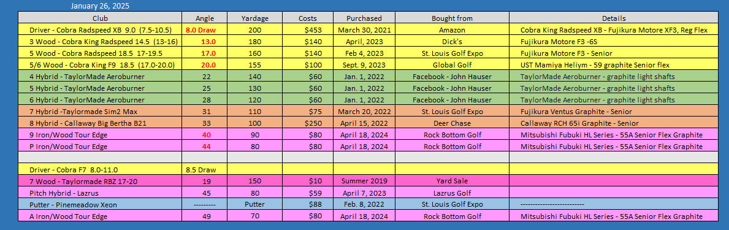Click the Yardage header cell
The height and width of the screenshot is (230, 729).
pyautogui.click(x=255, y=18)
